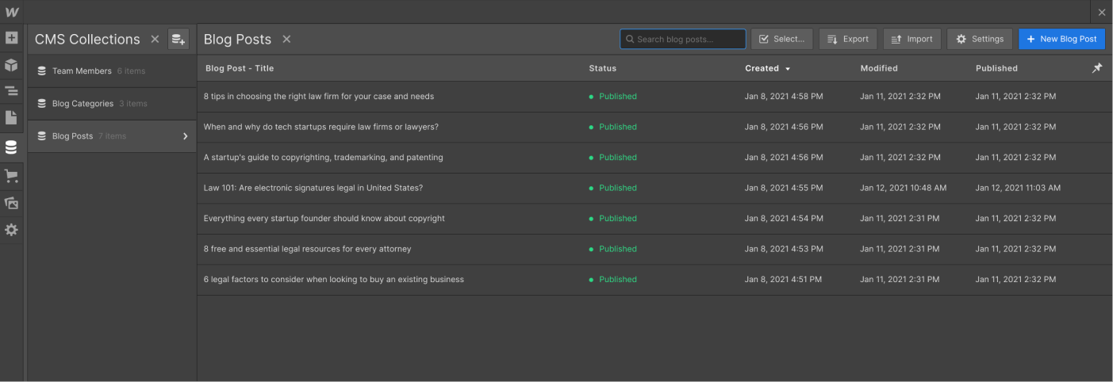The height and width of the screenshot is (382, 1113).
Task: Open '8 free and essential legal resources' post
Action: click(x=308, y=249)
